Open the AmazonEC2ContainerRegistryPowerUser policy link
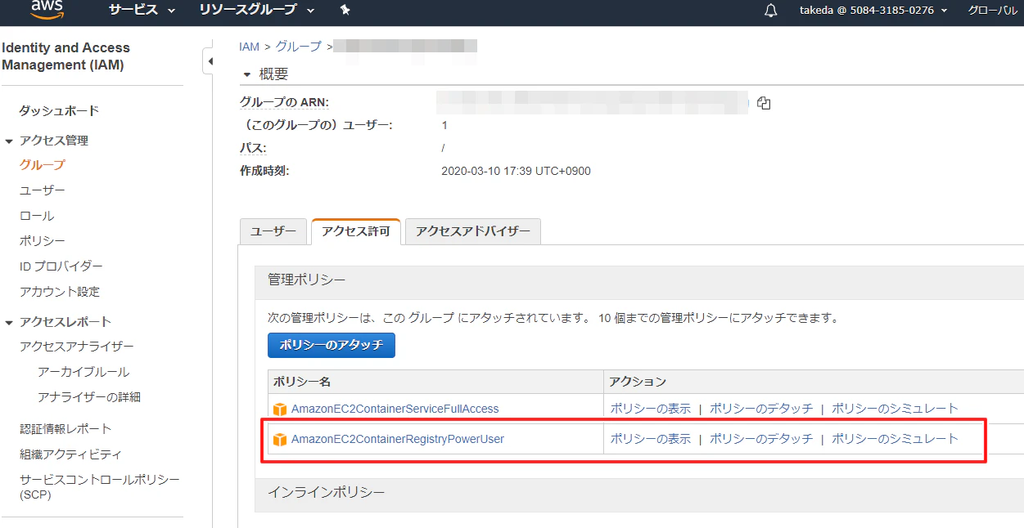 tap(398, 439)
